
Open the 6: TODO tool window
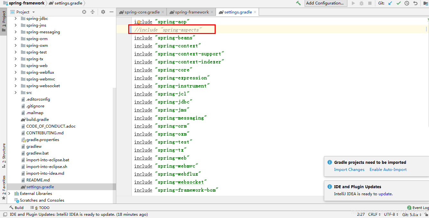point(40,208)
